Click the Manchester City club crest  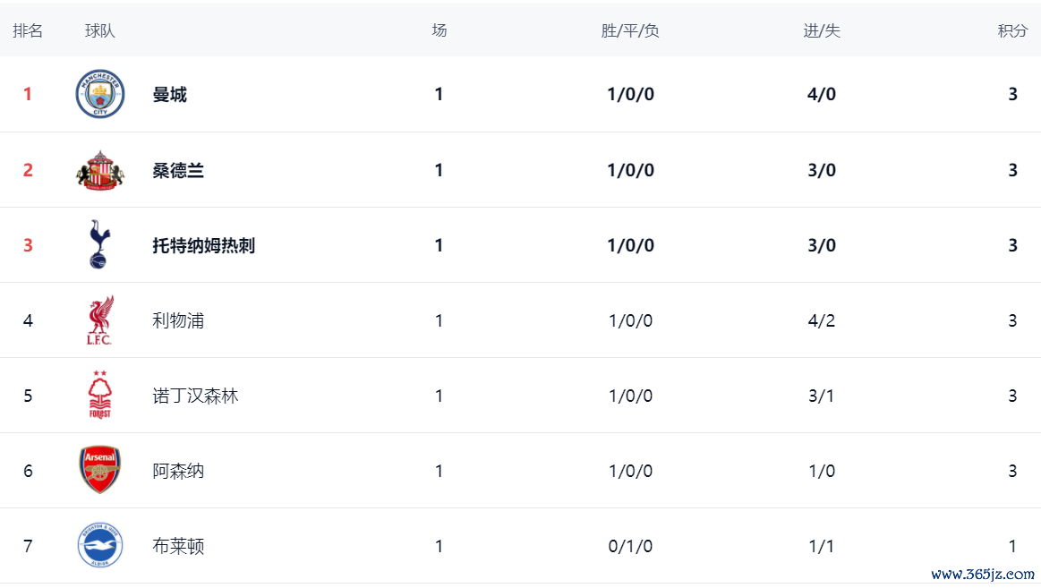(99, 94)
